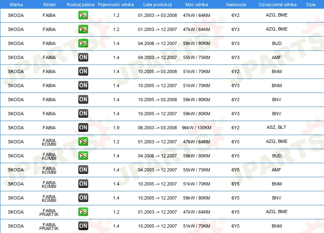This screenshot has height=233, width=324.
Task: Select the BUD engine code in the 6Y5 row
Action: [277, 156]
